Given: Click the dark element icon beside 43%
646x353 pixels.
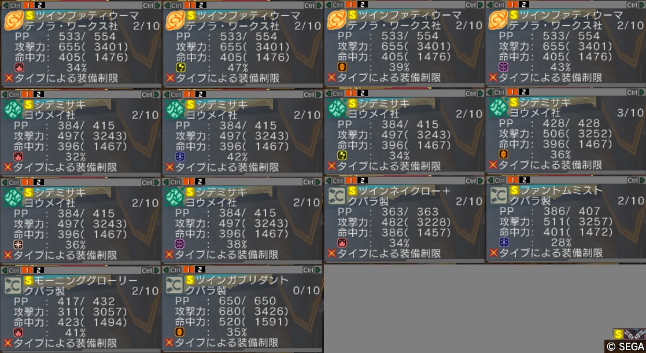Looking at the screenshot, I should pyautogui.click(x=504, y=67).
